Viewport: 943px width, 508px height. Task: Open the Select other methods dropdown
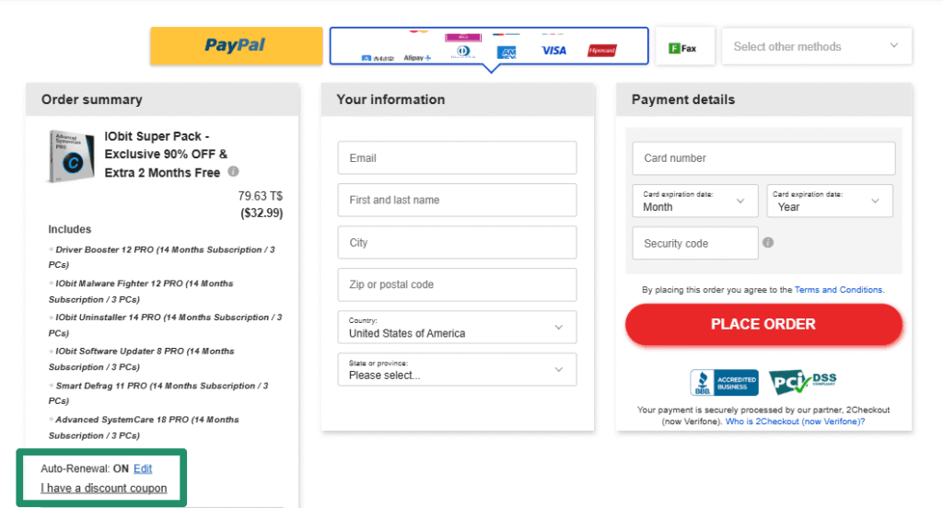(x=817, y=46)
